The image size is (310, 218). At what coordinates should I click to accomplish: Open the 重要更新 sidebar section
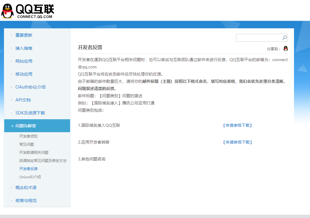(24, 35)
